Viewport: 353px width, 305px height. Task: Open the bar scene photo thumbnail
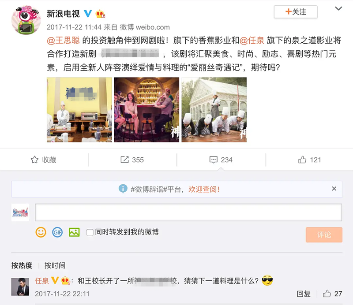coord(146,110)
